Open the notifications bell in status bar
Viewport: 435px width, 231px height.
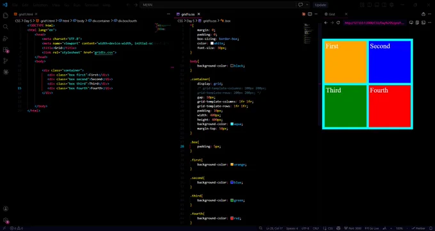[430, 228]
